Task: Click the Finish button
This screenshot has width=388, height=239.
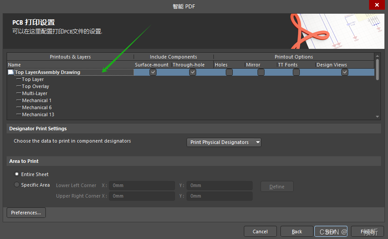Action: [x=367, y=232]
